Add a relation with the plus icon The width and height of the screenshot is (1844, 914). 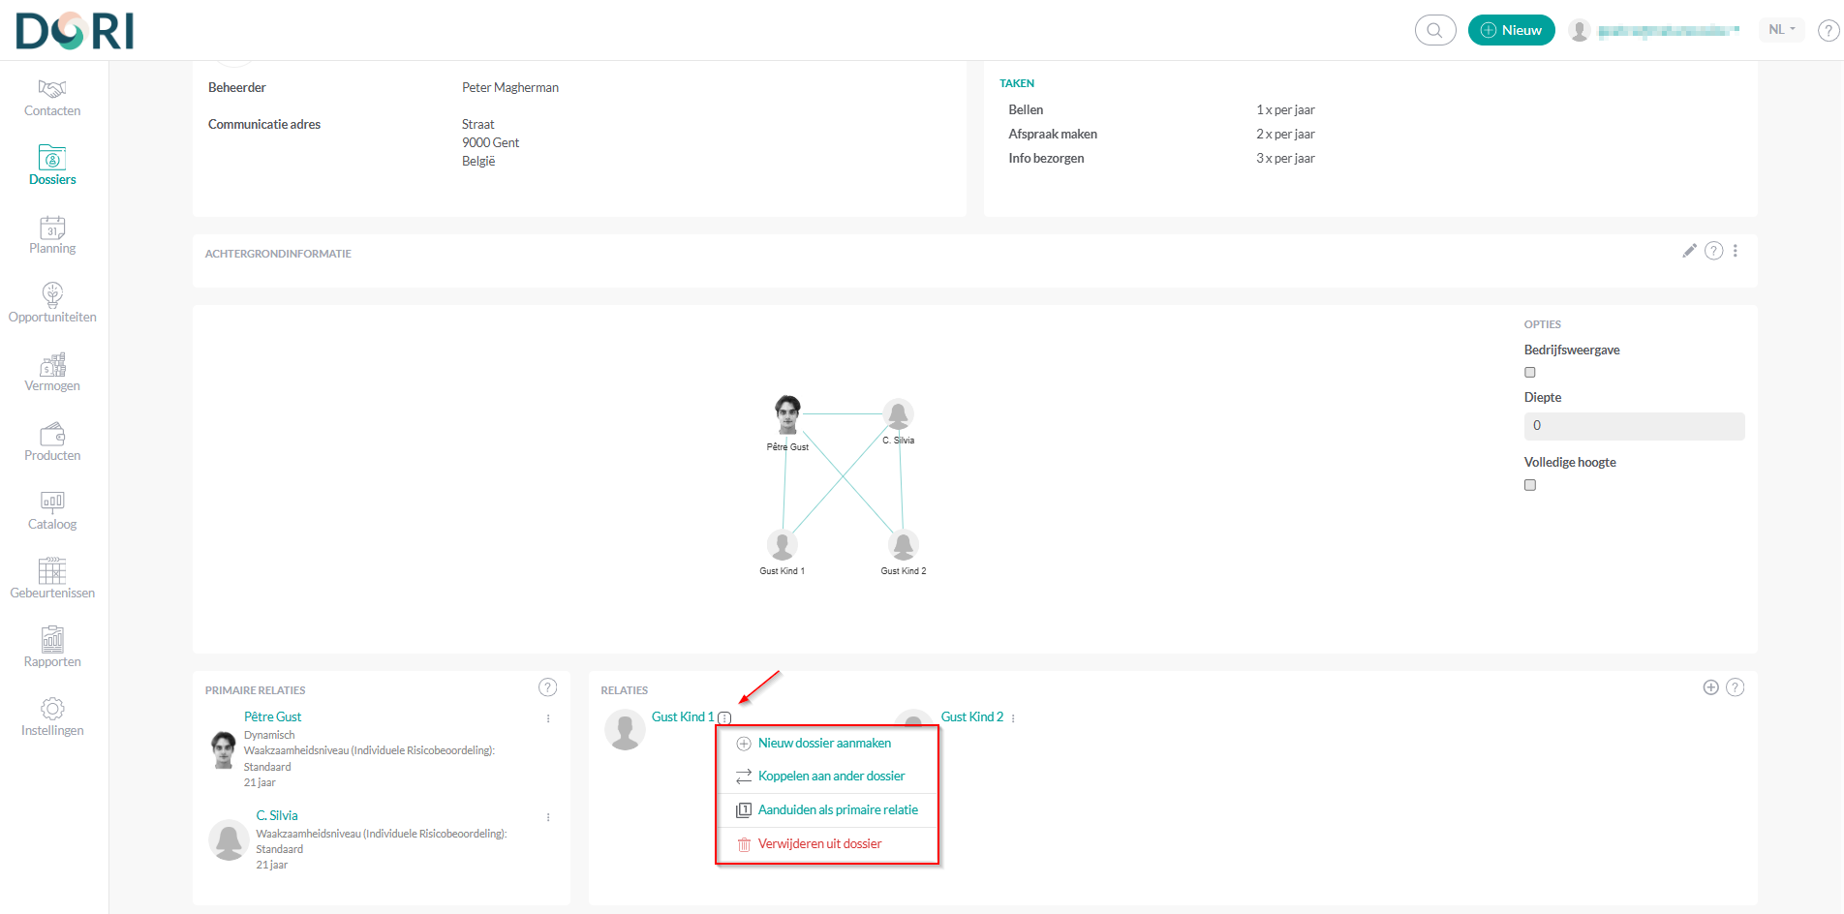[1710, 687]
